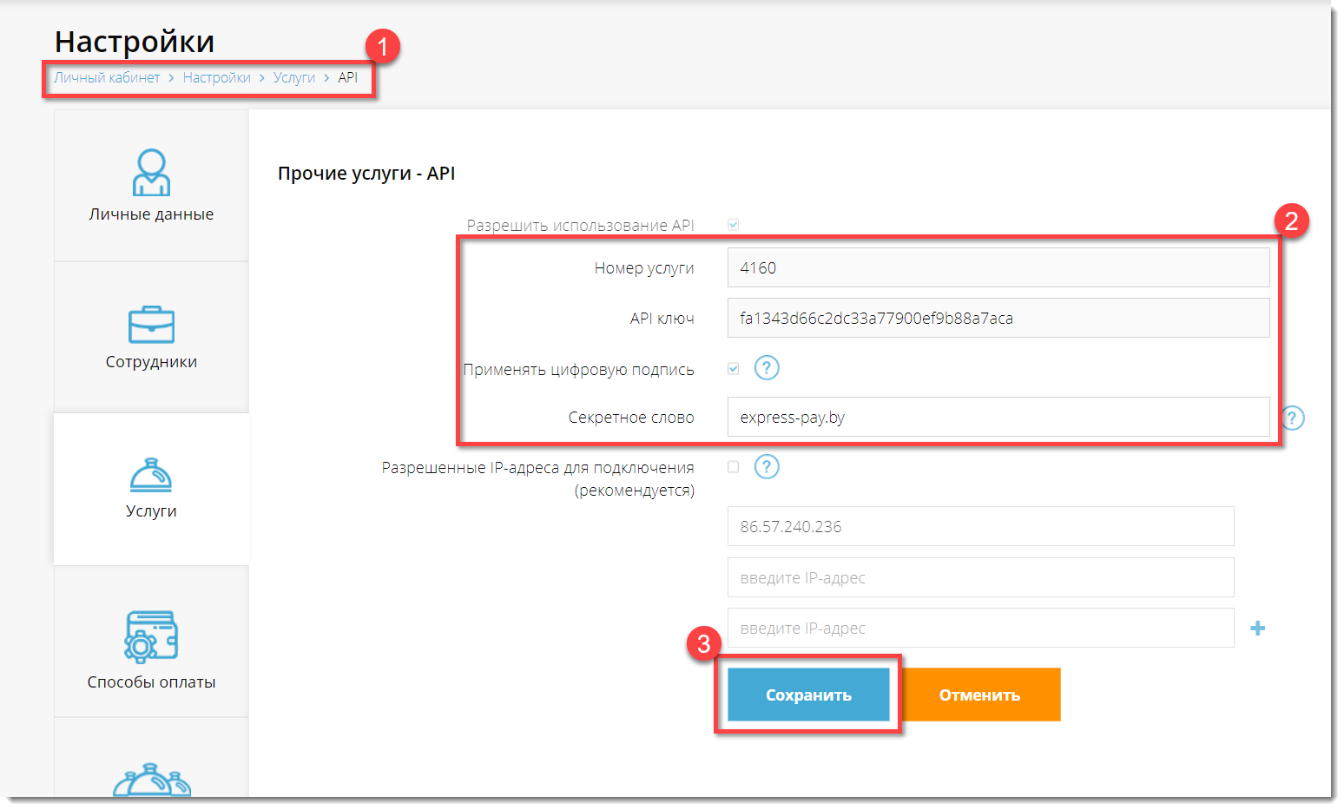Open the Способы оплаты wallet icon
The image size is (1344, 810).
coord(151,636)
